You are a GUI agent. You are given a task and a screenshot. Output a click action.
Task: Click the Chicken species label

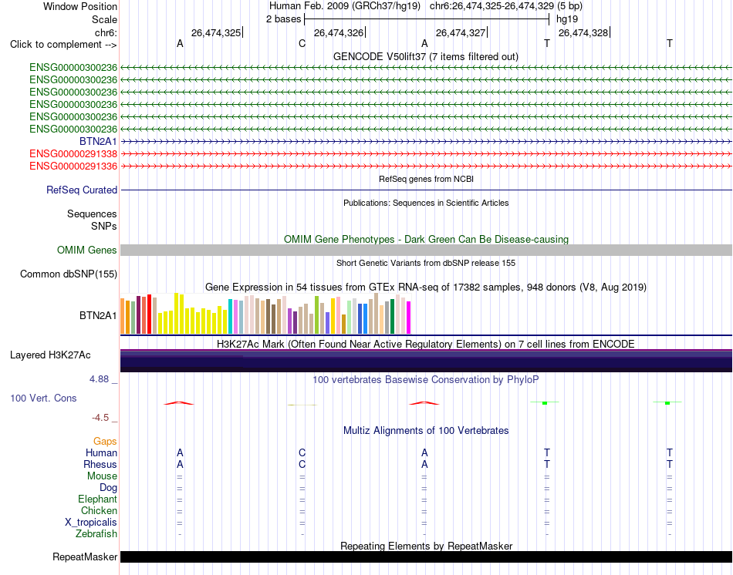click(99, 511)
